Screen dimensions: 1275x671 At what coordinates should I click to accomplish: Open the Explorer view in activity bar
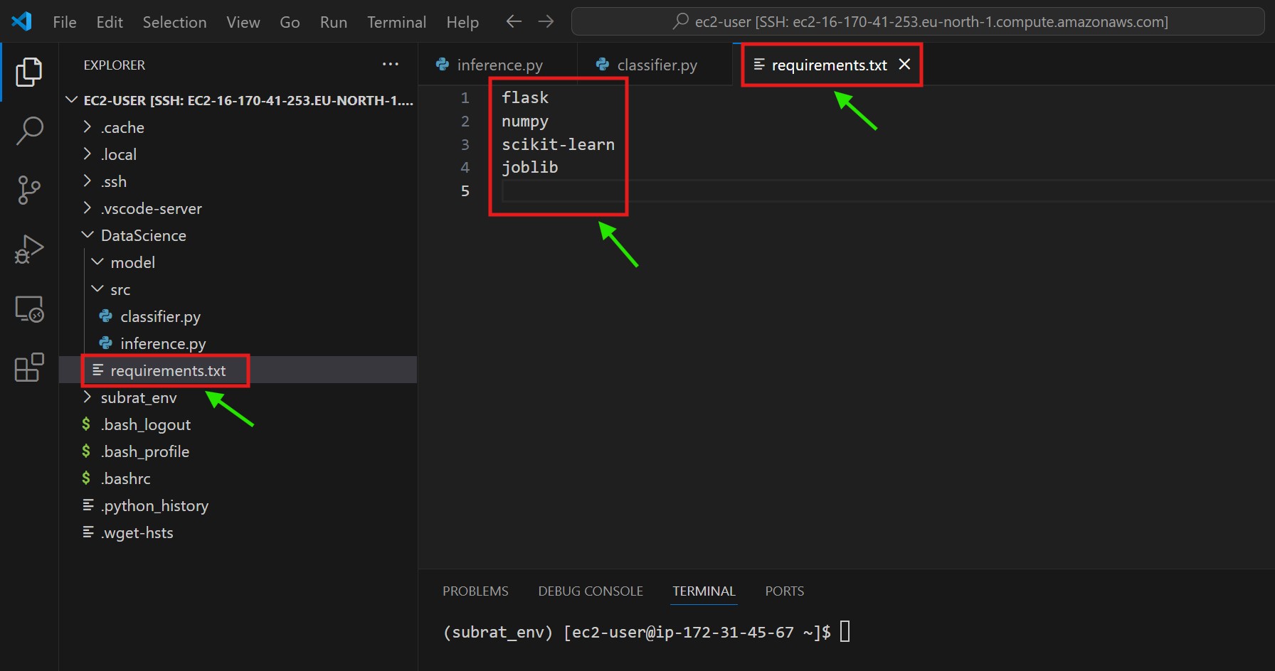(x=29, y=72)
